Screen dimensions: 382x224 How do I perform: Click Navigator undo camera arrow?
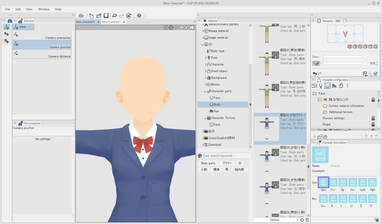click(x=314, y=73)
